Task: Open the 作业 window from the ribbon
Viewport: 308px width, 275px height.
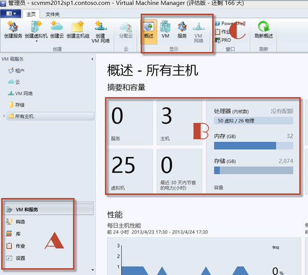Action: [223, 32]
